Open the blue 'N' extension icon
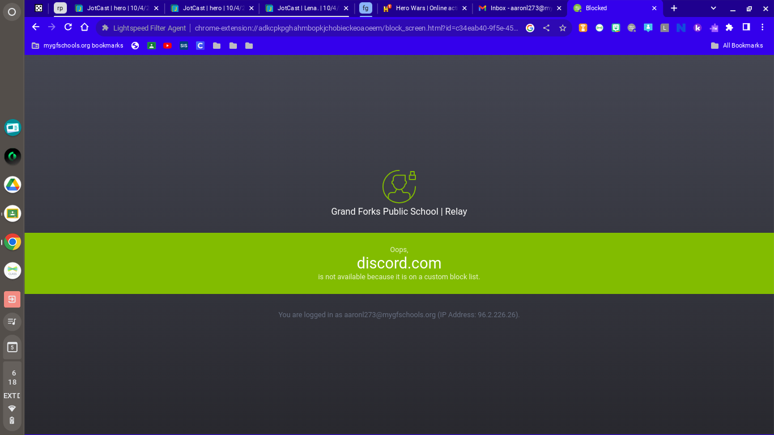The image size is (774, 435). click(681, 28)
